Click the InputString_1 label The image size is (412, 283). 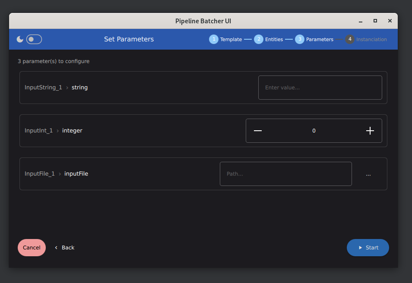43,88
